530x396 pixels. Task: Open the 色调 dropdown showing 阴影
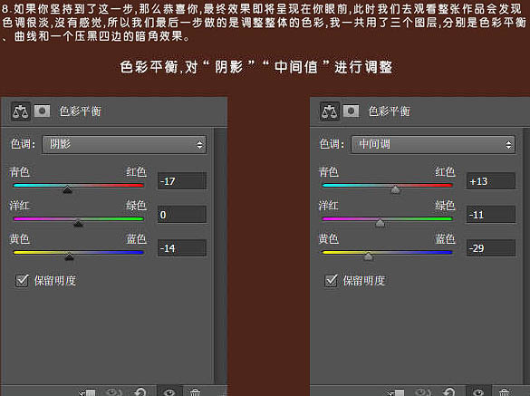[x=124, y=145]
